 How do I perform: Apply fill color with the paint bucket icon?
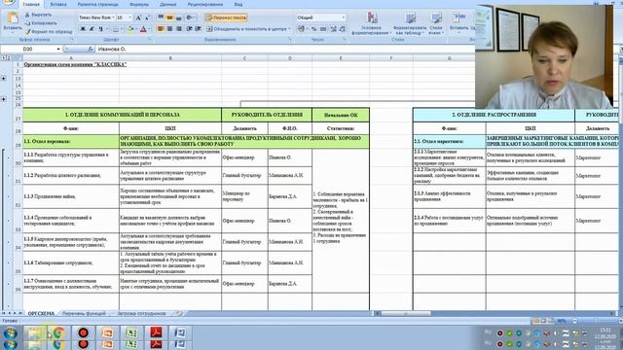[x=130, y=29]
